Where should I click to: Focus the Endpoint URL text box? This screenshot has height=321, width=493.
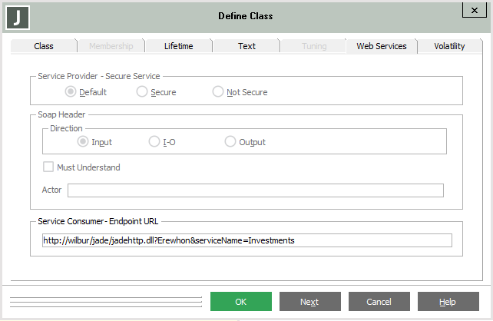tap(246, 240)
